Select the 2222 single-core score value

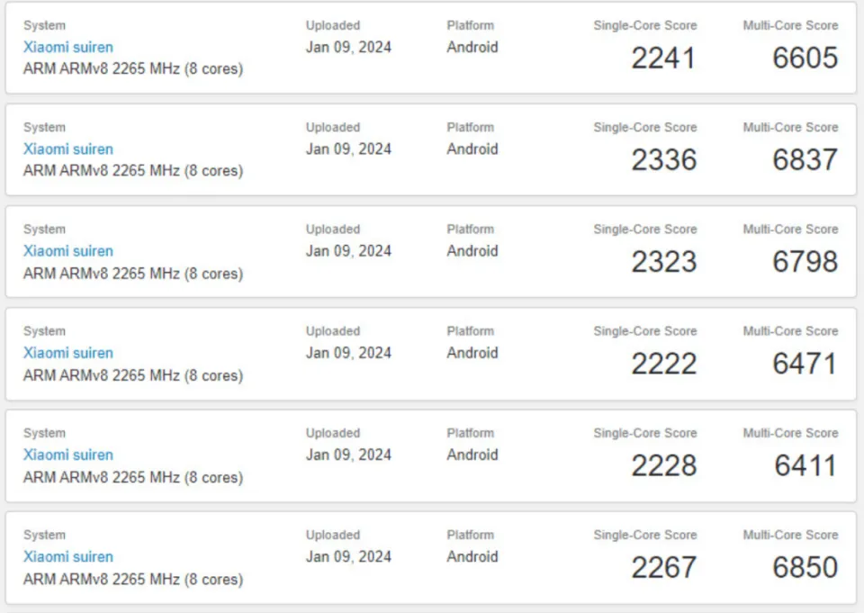click(663, 365)
